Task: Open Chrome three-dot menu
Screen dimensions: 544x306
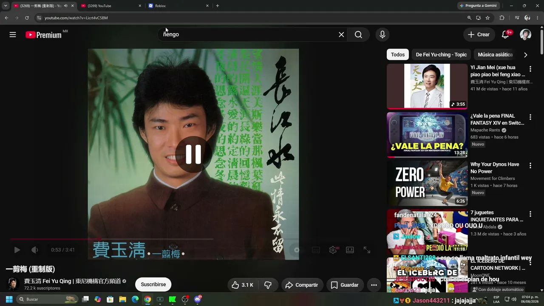Action: point(538,18)
